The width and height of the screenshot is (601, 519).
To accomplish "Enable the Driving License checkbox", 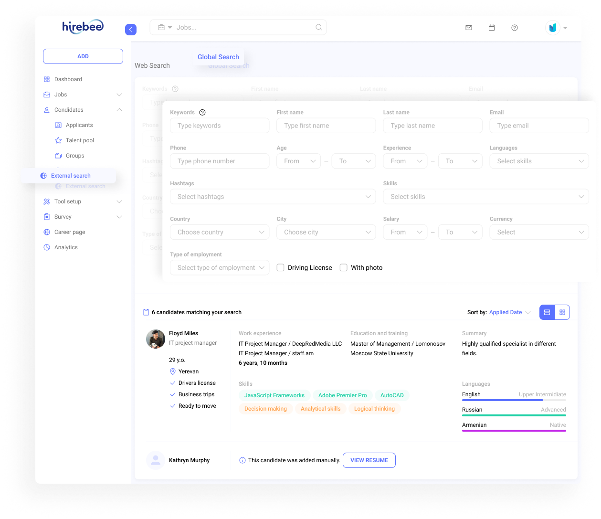I will click(280, 267).
